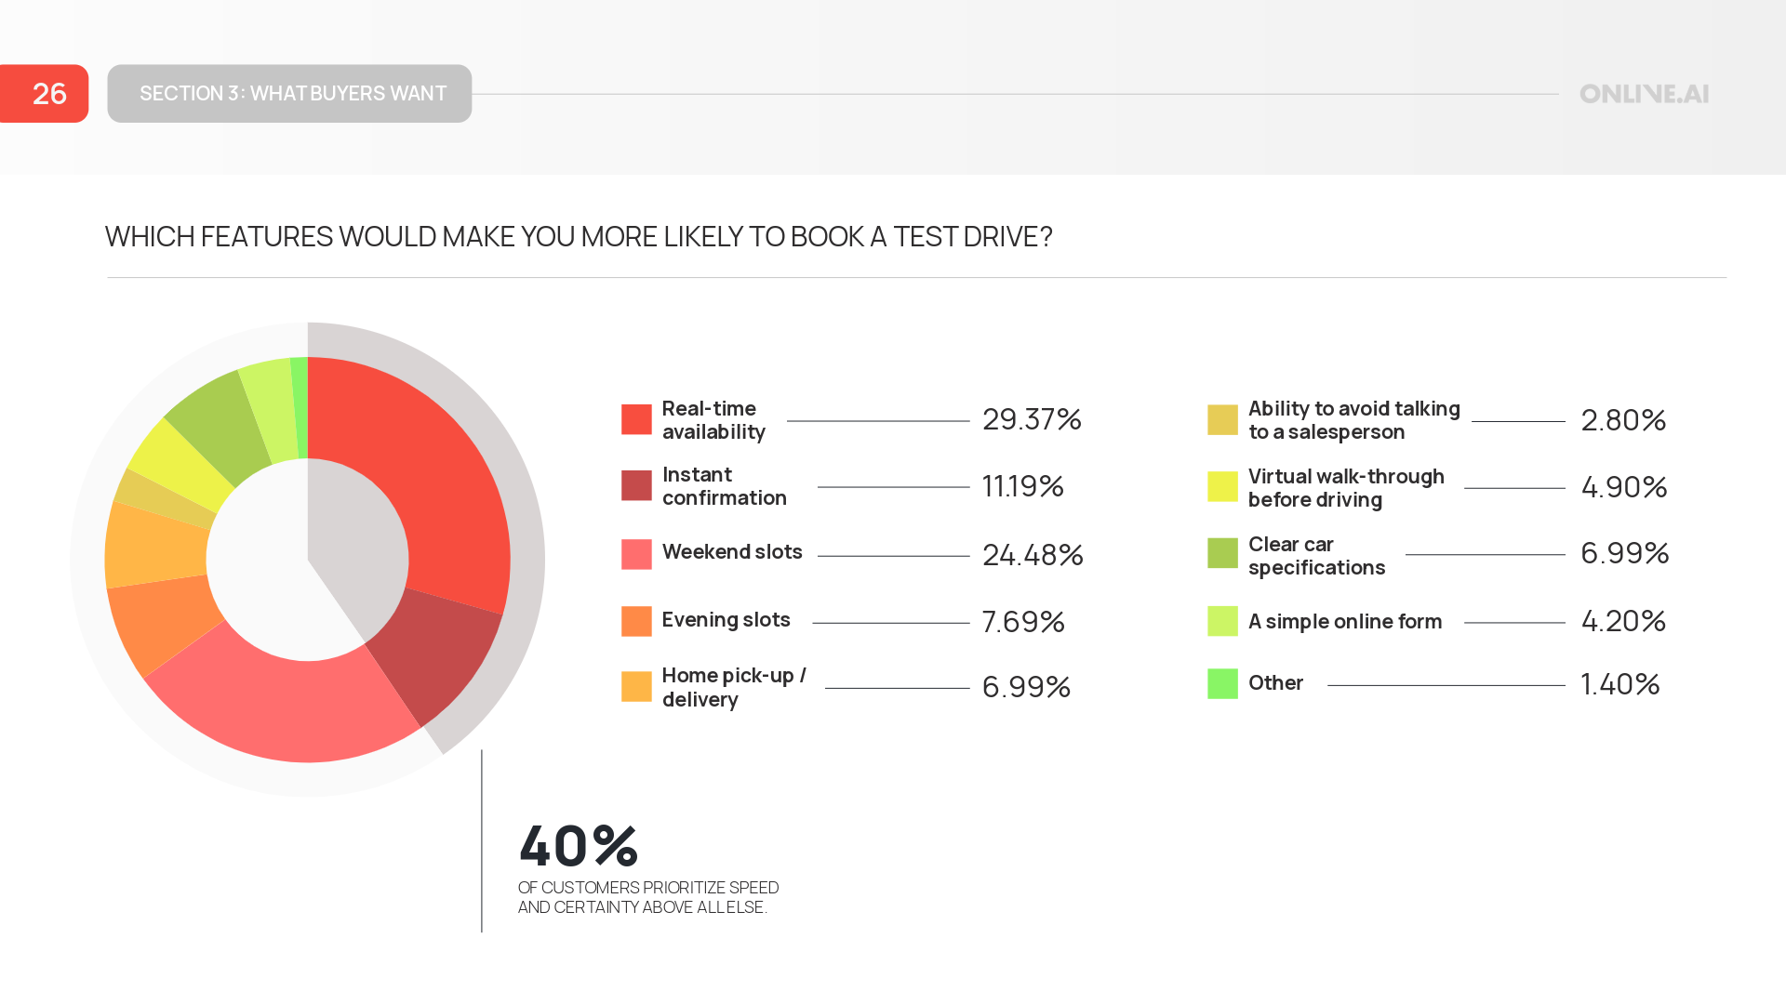Select the A simple online form swatch
1786x1004 pixels.
(x=1222, y=621)
